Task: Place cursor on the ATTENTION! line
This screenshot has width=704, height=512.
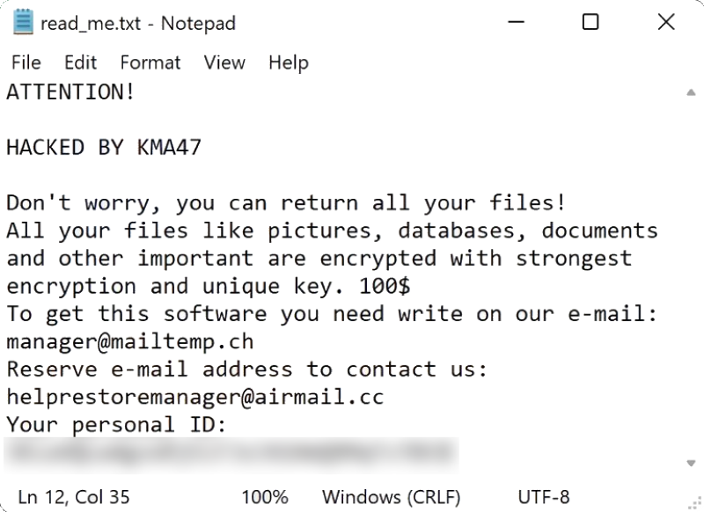Action: 71,91
